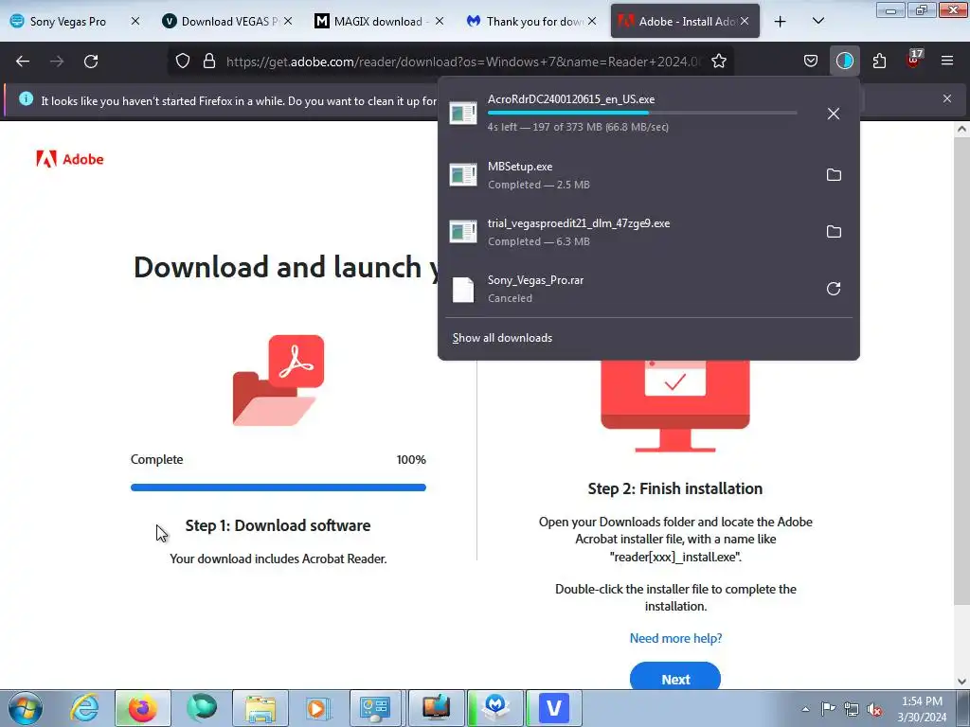The image size is (970, 727).
Task: Open the tracking protection shield icon
Action: (183, 62)
